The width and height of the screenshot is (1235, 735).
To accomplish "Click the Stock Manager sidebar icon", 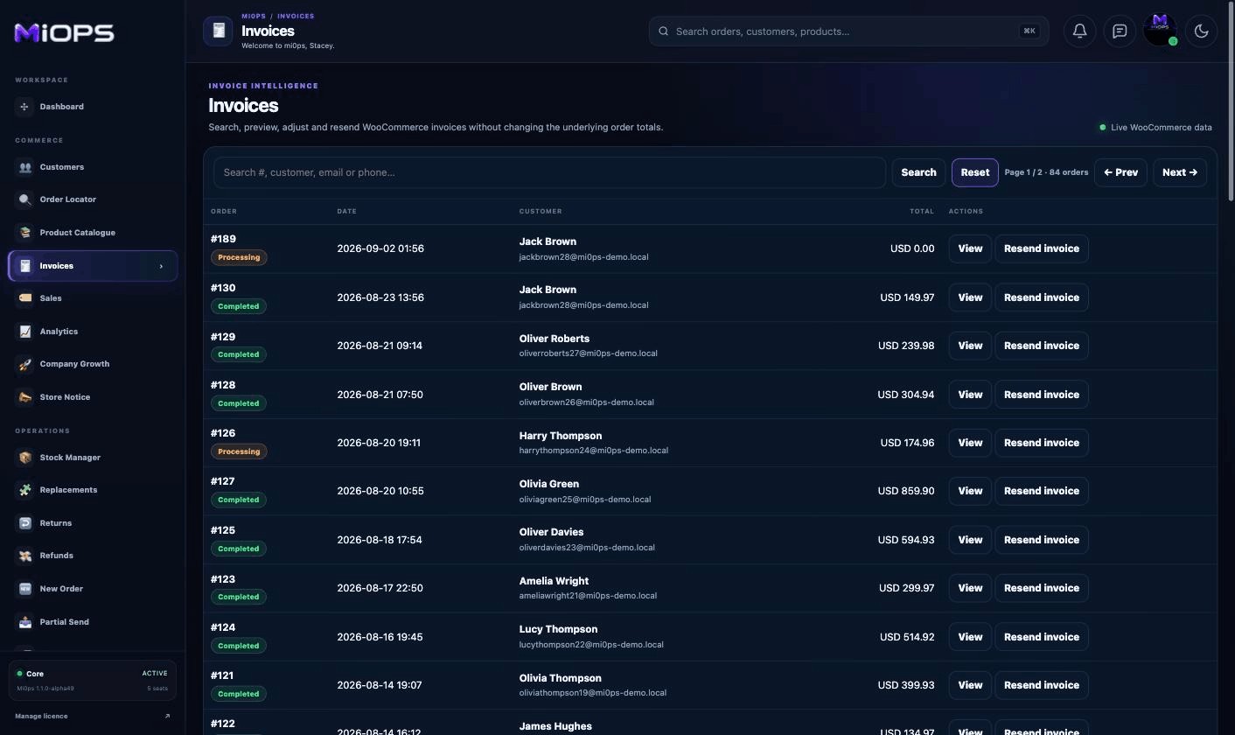I will point(24,458).
